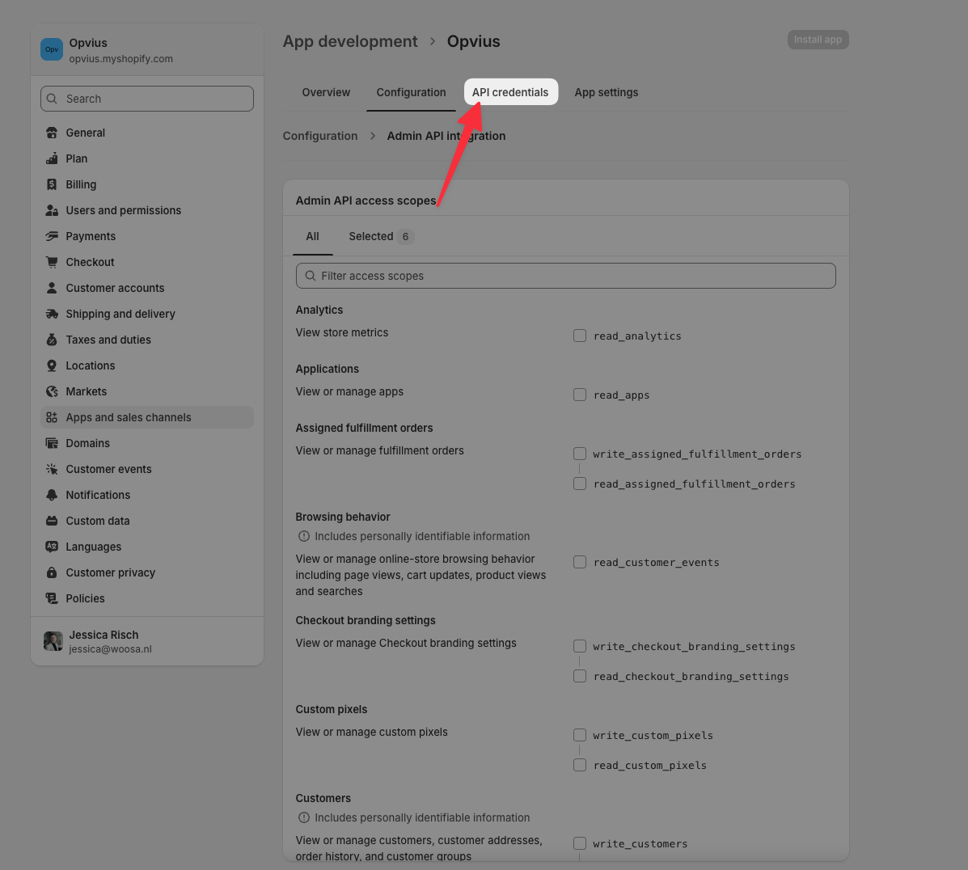
Task: Click the Policies icon in sidebar
Action: [52, 599]
